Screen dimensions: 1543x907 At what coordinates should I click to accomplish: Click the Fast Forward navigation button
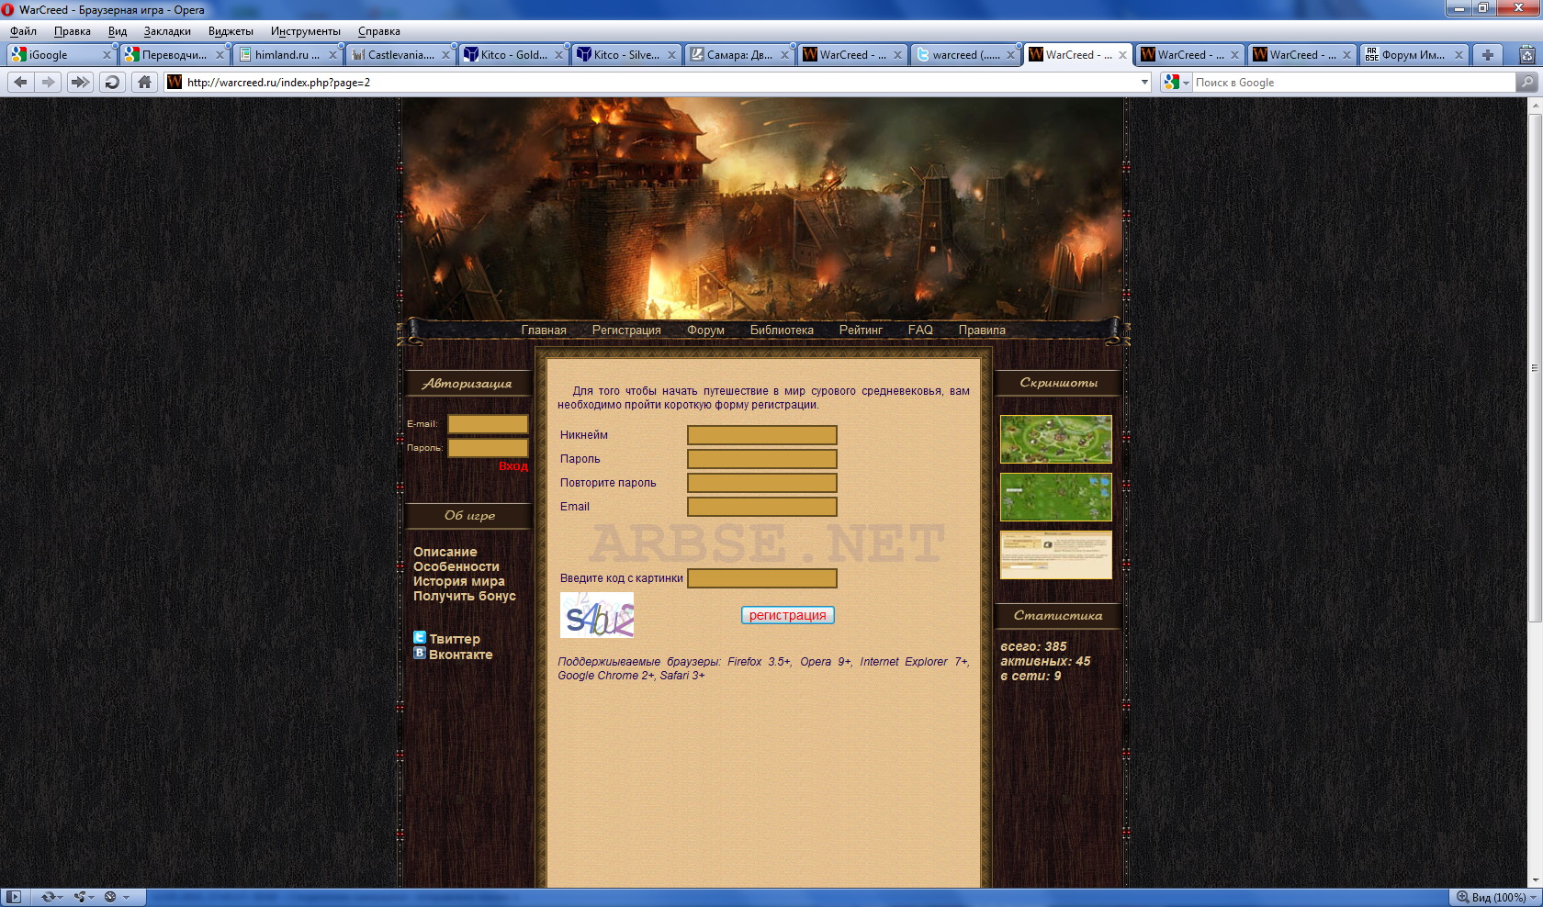80,82
